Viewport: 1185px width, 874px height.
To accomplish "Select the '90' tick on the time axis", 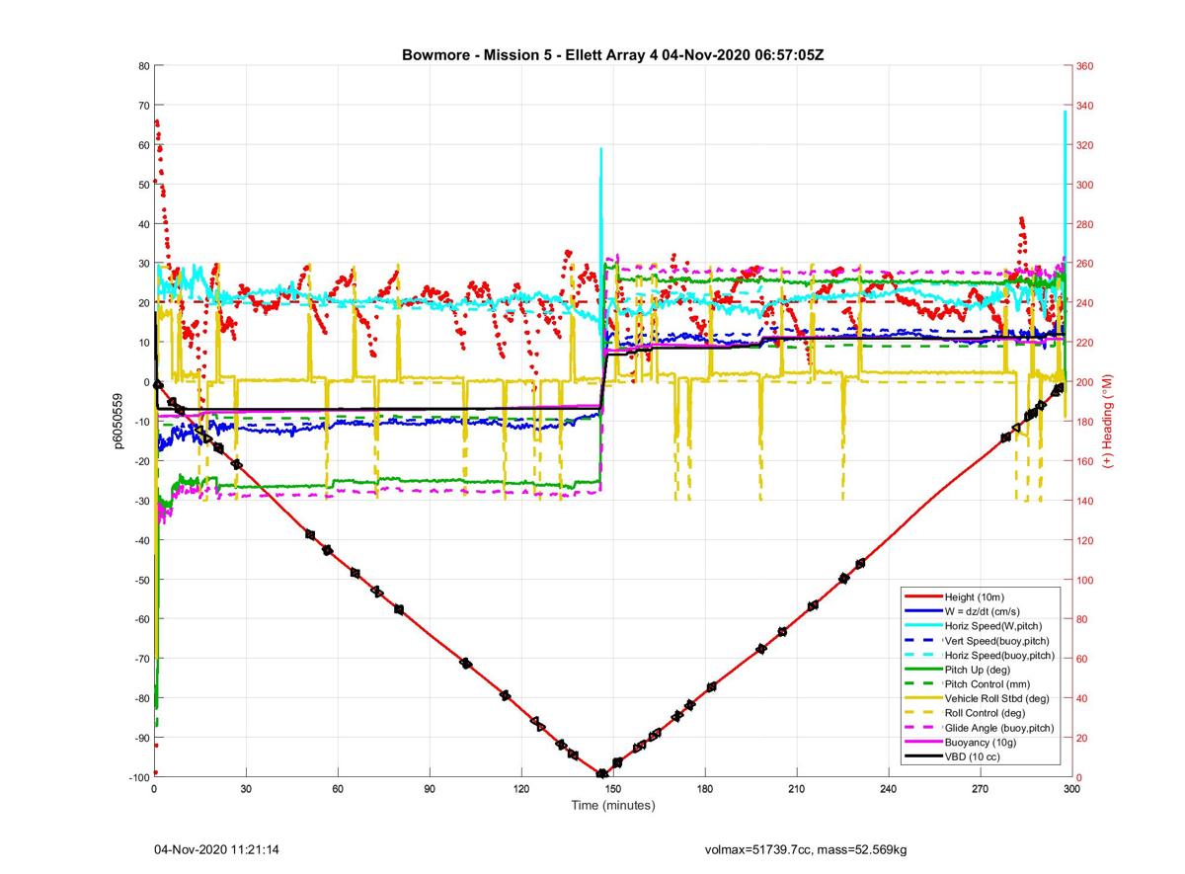I will pyautogui.click(x=430, y=788).
